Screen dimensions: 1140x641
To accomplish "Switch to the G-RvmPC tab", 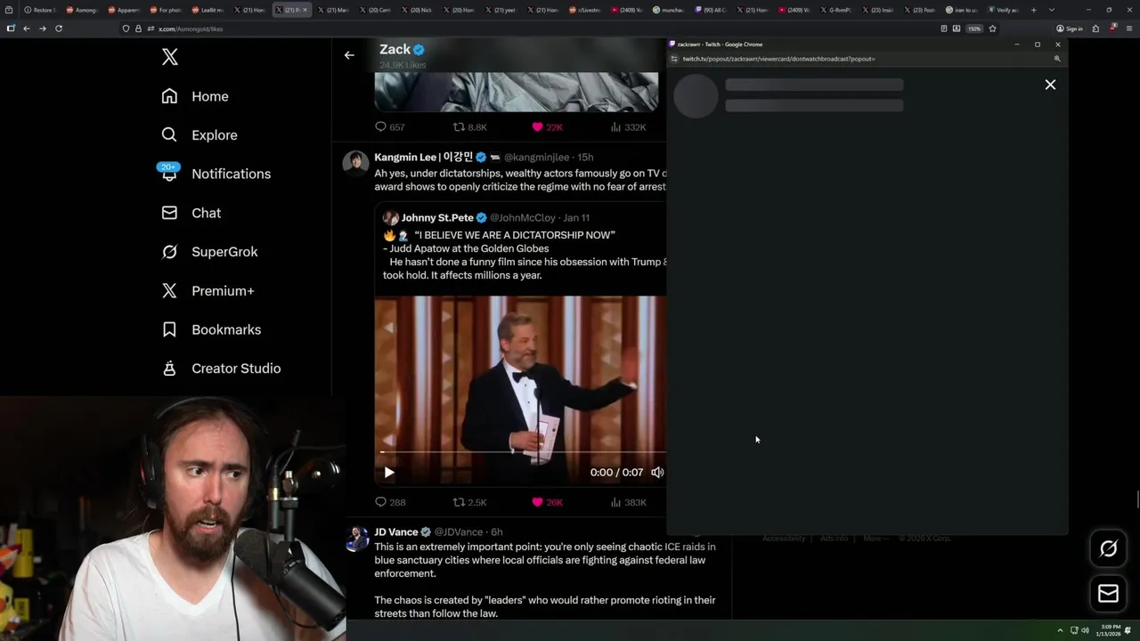I will (835, 10).
